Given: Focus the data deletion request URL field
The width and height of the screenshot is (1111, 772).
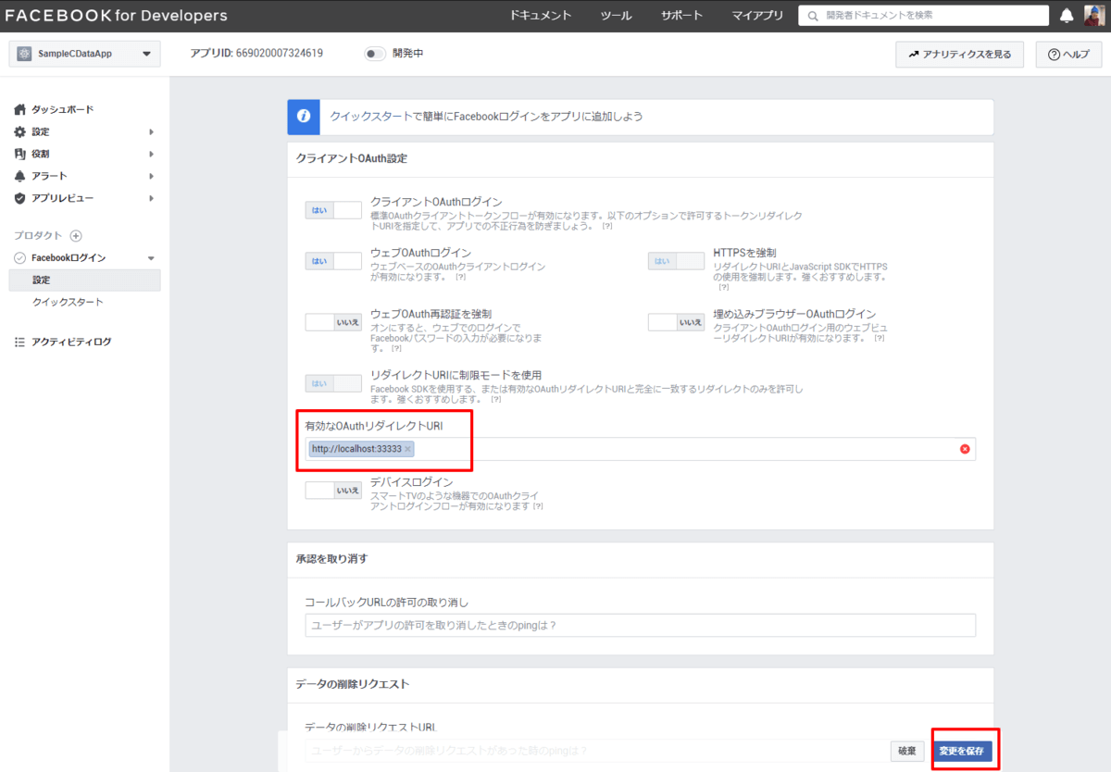Looking at the screenshot, I should pos(596,750).
